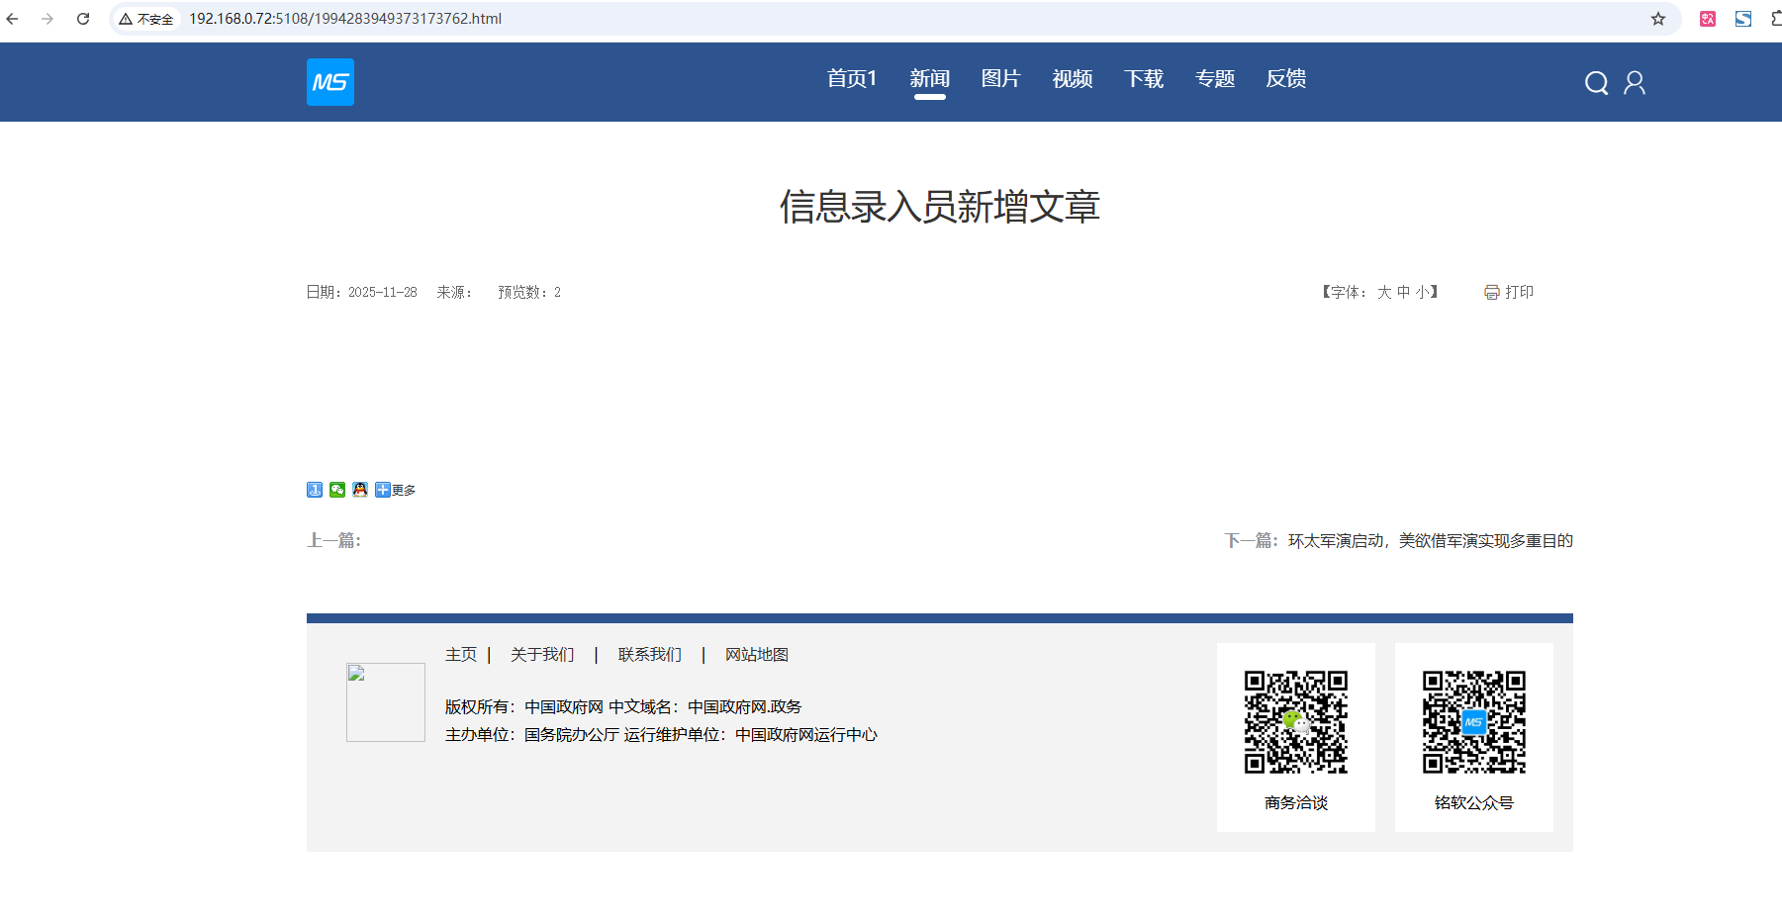Screen dimensions: 1782x924
Task: Go to the 视频 navigation tab
Action: (x=1072, y=79)
